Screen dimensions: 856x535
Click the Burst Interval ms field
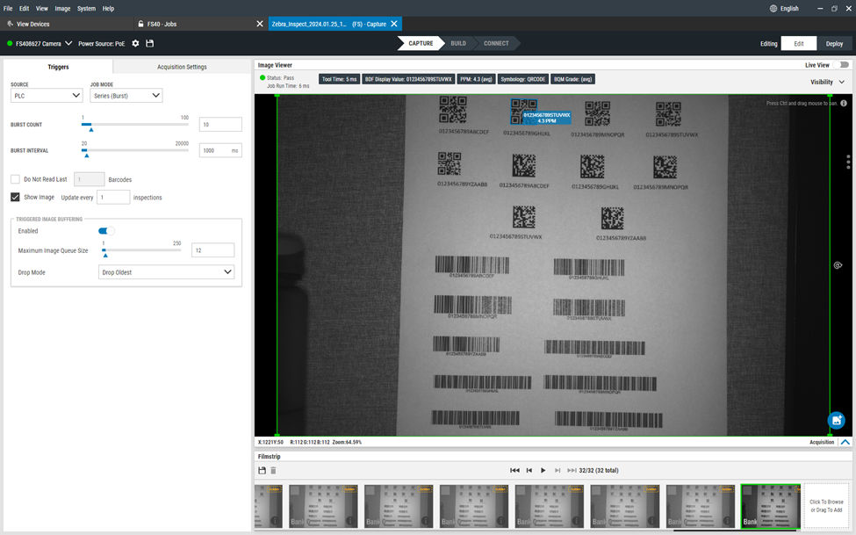pos(220,150)
